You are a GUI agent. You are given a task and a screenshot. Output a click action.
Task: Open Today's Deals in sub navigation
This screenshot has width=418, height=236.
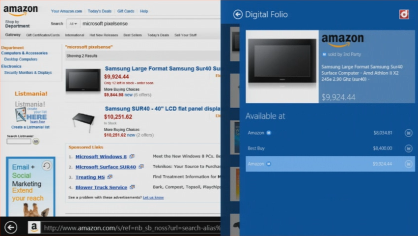(158, 35)
